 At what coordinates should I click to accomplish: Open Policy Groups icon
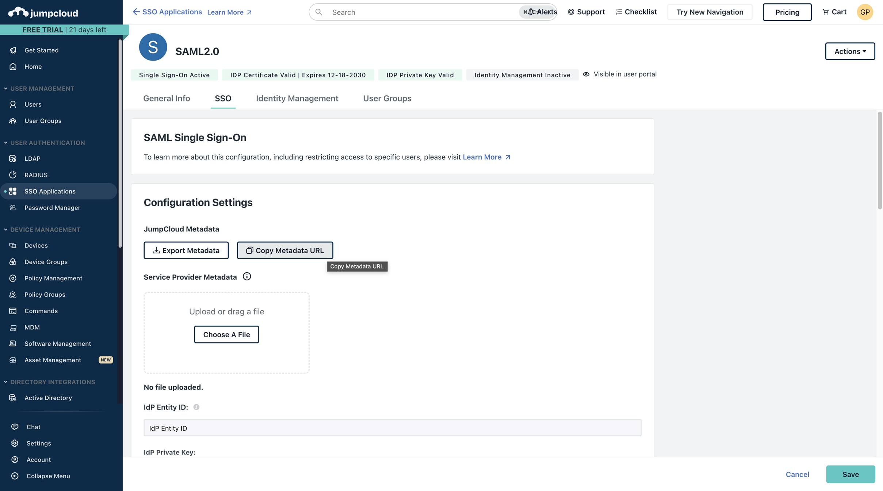coord(13,295)
